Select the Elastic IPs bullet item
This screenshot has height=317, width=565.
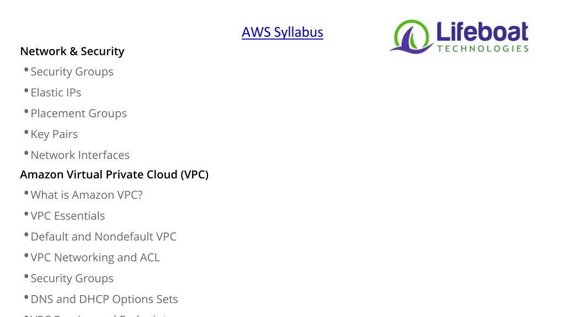[x=56, y=92]
